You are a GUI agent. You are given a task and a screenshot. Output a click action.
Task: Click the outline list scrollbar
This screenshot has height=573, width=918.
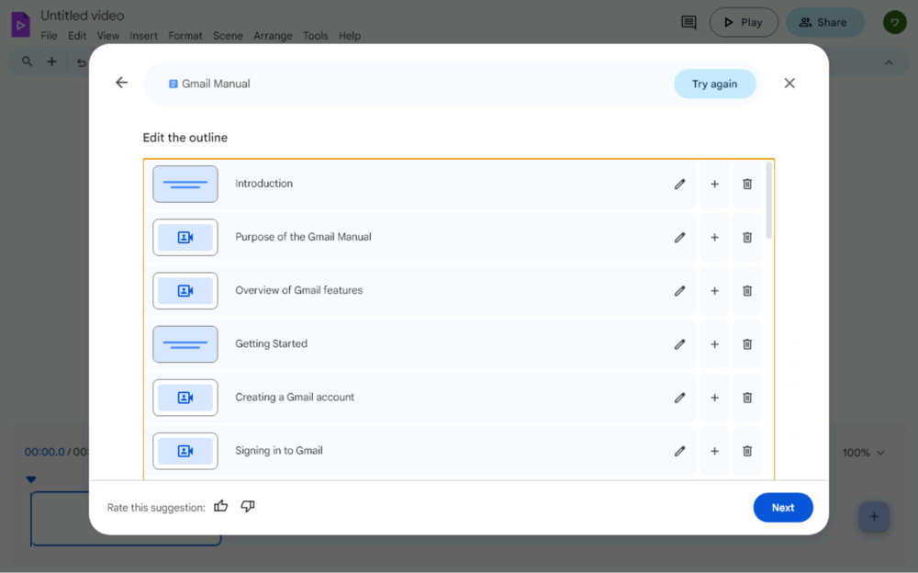coord(768,202)
